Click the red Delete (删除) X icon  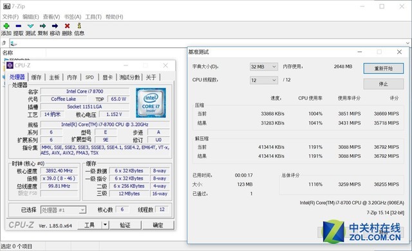coord(67,26)
